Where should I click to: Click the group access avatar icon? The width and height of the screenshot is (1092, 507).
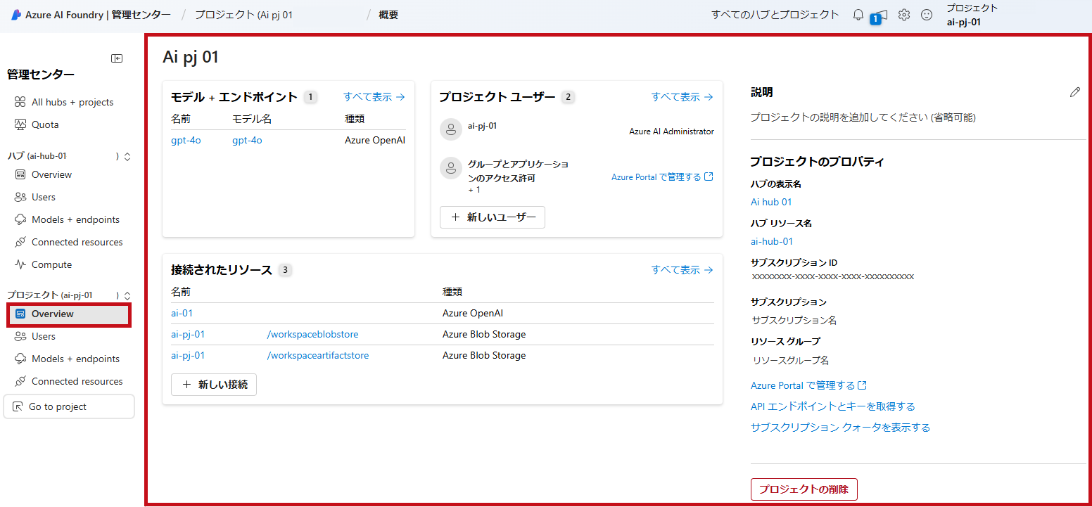point(450,167)
